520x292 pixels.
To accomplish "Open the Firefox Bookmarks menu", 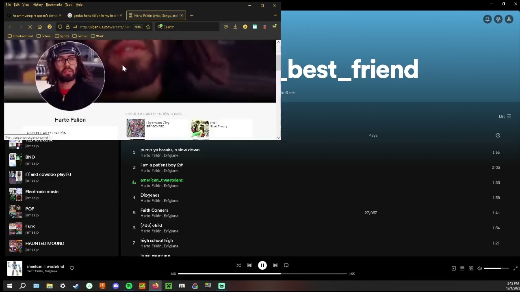I will (54, 5).
